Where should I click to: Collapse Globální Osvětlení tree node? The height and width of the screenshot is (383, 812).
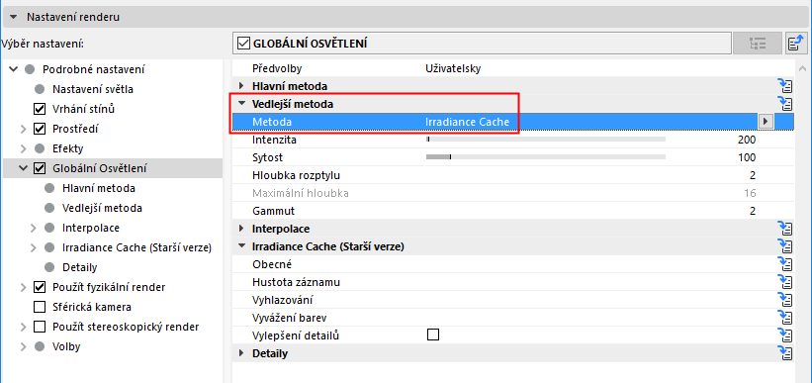24,168
